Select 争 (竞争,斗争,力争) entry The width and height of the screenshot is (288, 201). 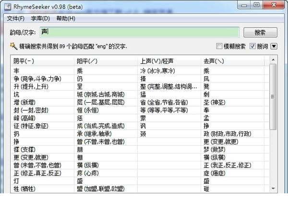(x=37, y=79)
